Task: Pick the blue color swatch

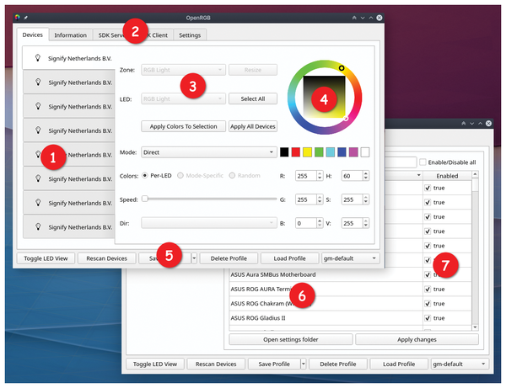Action: (342, 152)
